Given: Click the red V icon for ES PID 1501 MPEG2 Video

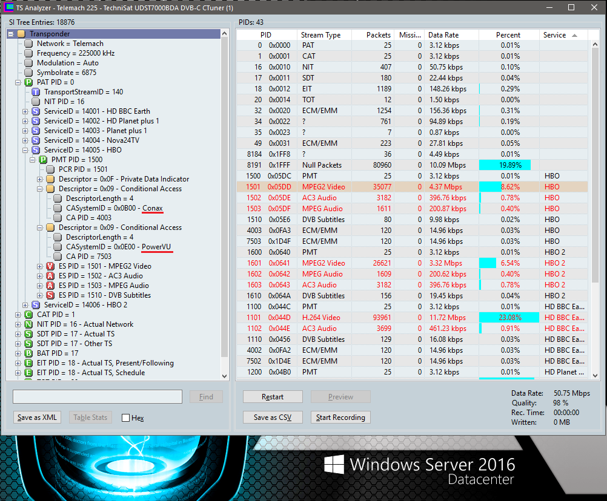Looking at the screenshot, I should (50, 266).
